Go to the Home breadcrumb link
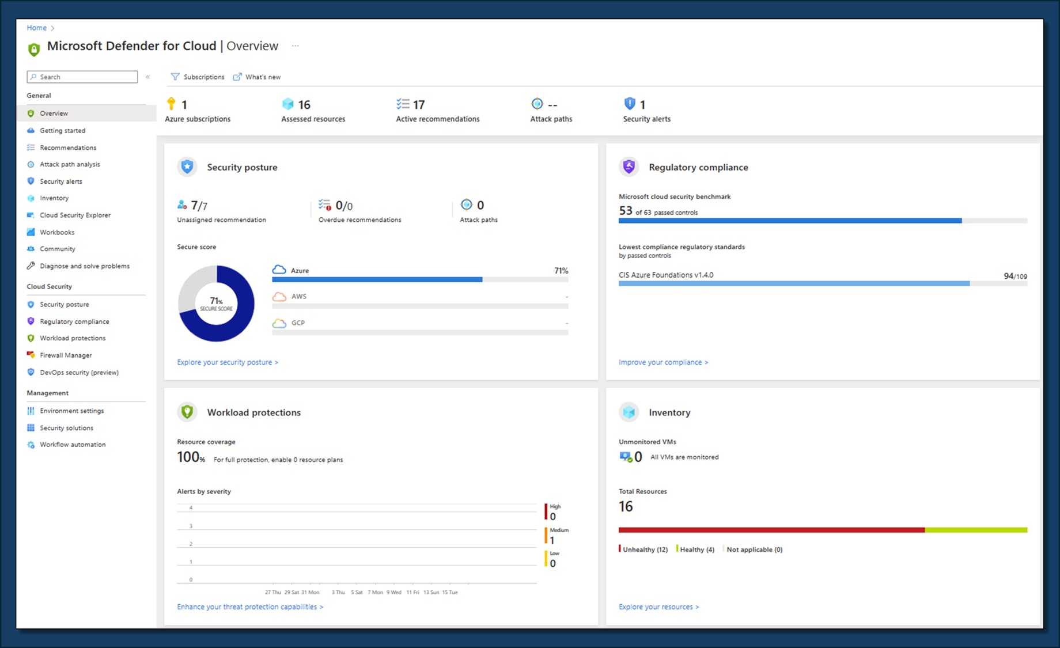 point(36,28)
